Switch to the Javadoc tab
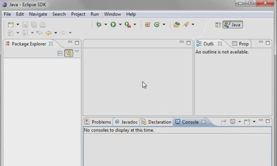 [126, 122]
